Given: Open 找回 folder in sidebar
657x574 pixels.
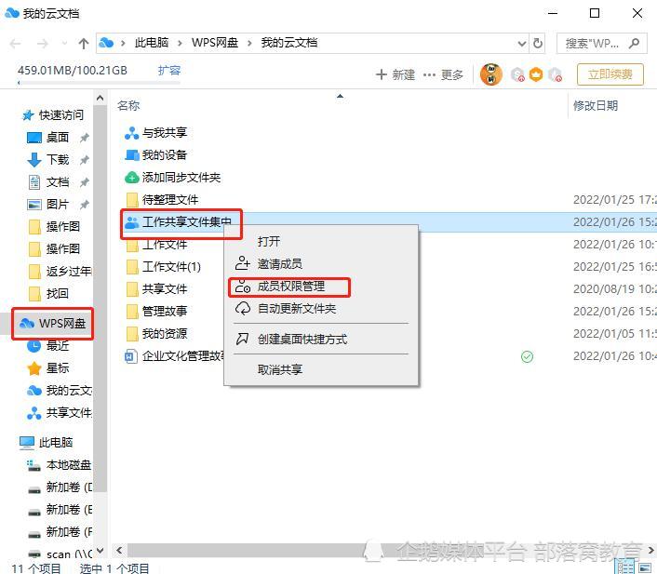Looking at the screenshot, I should click(x=58, y=294).
